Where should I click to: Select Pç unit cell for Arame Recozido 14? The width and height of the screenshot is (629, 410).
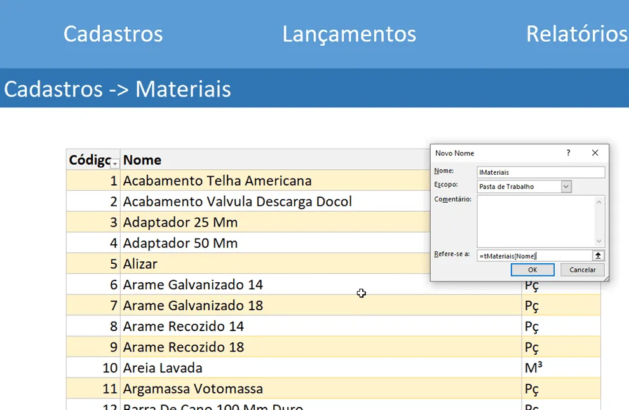[x=561, y=327]
